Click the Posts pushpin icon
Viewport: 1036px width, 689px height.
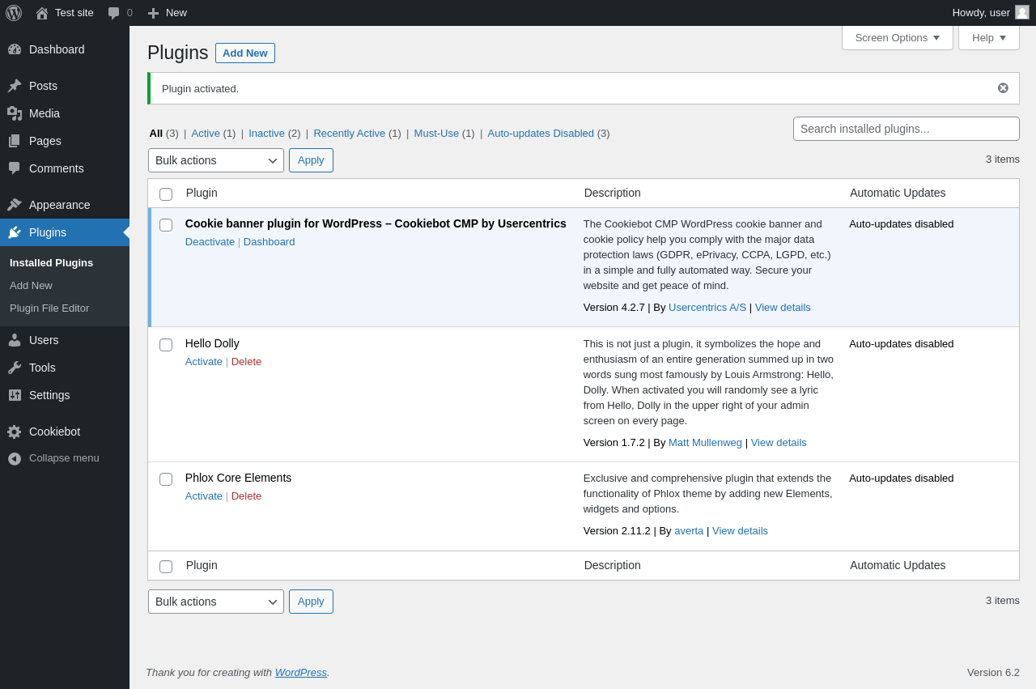coord(15,86)
